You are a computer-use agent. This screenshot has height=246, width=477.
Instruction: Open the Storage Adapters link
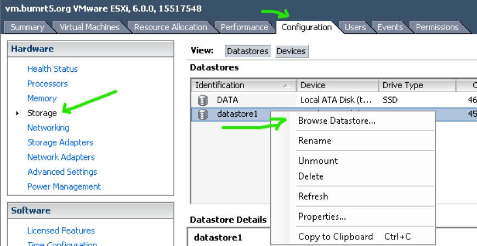(x=60, y=142)
